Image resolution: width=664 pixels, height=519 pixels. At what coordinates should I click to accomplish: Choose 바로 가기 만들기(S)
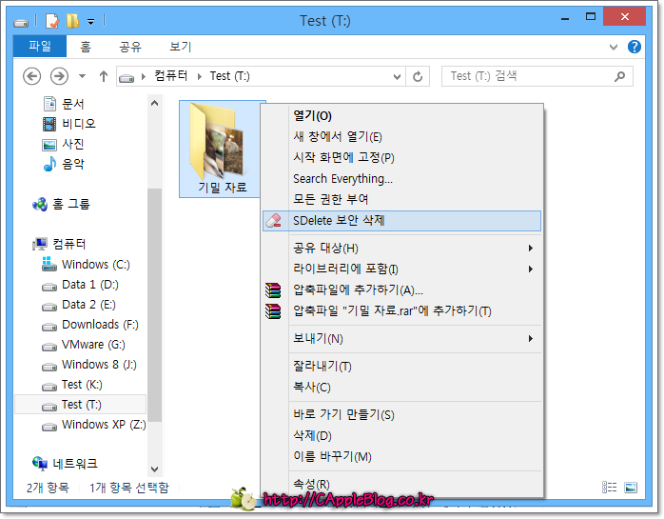coord(401,414)
